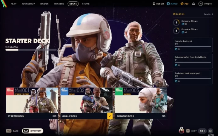Click the gold token icon beside 720
This screenshot has width=218, height=136.
(x=182, y=4)
